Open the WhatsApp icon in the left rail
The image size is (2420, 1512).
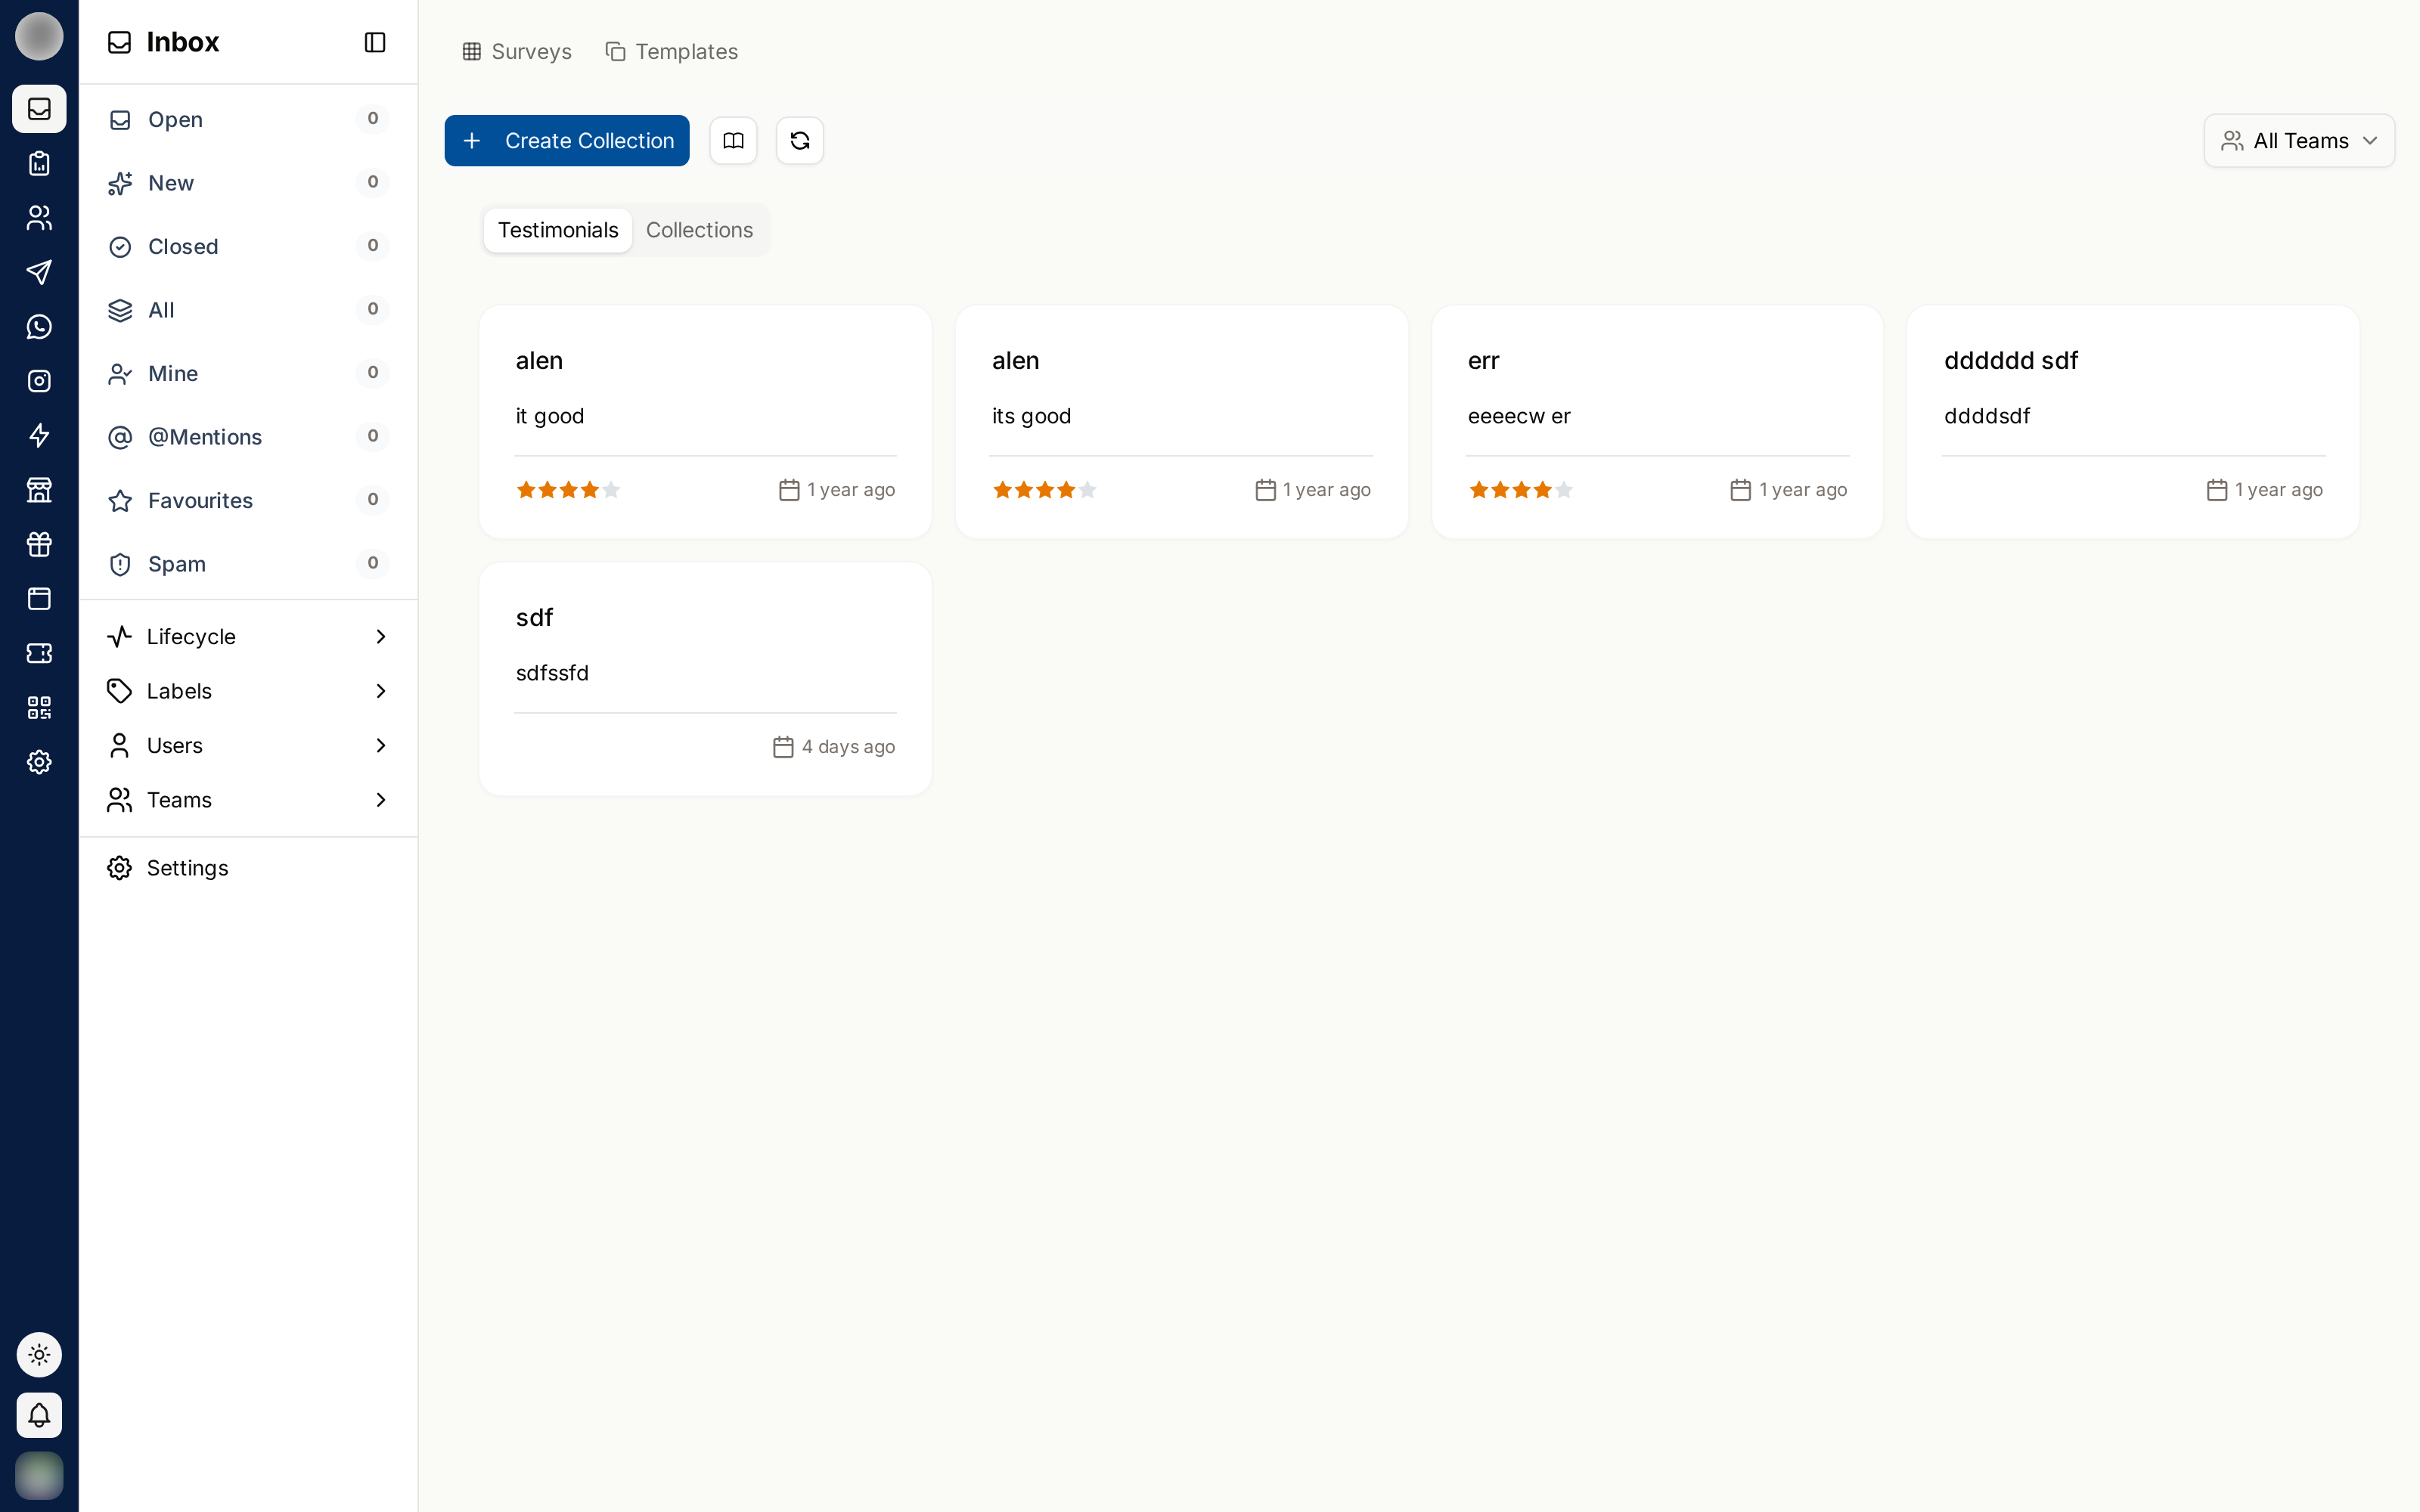click(39, 327)
